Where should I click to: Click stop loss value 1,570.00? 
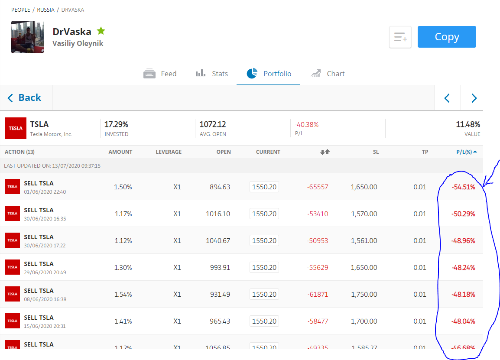(364, 214)
